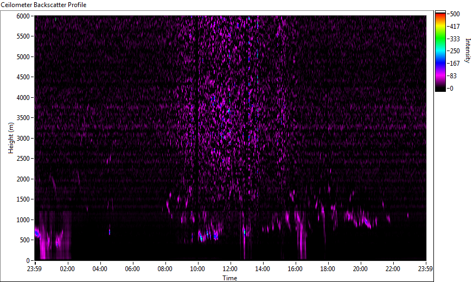Click the 22:00 time axis label
The height and width of the screenshot is (282, 473).
pyautogui.click(x=393, y=269)
